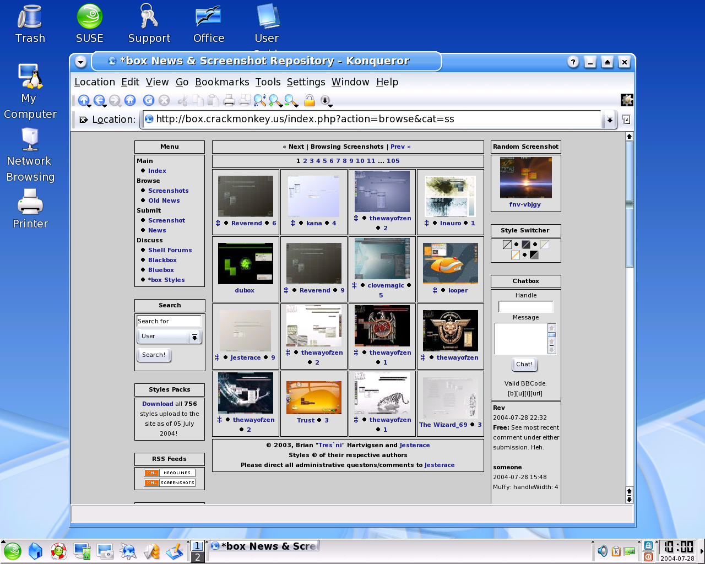Click in the Search for text field
The image size is (705, 564).
169,321
